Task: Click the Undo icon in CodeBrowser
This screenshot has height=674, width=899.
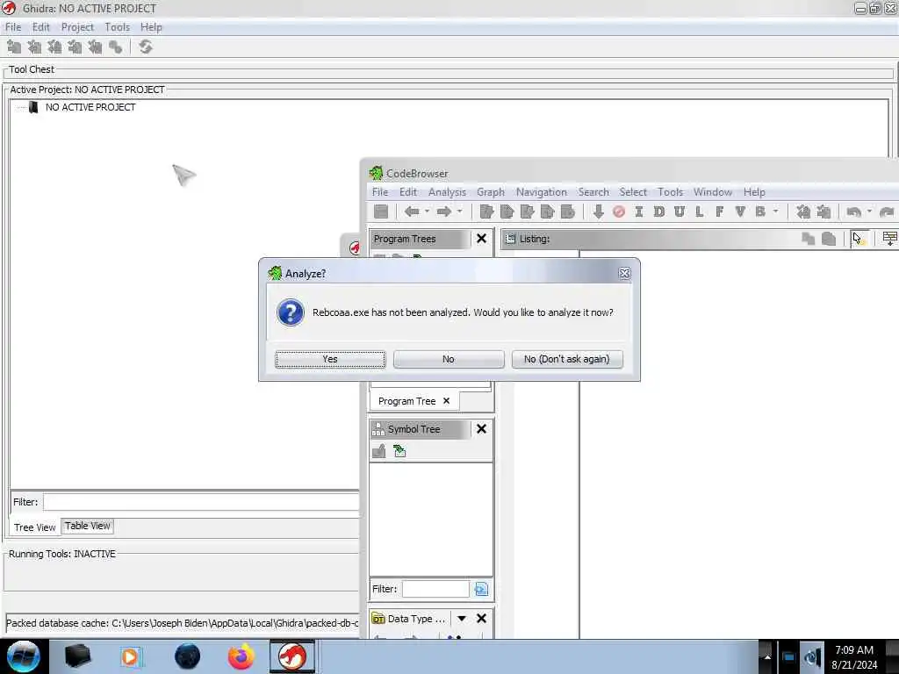Action: pos(853,212)
